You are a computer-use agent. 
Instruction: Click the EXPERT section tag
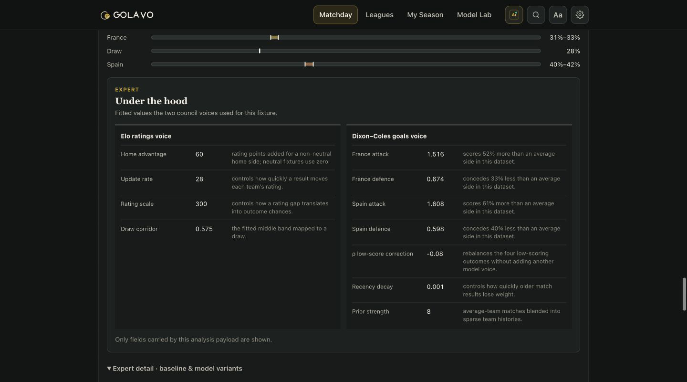point(127,89)
